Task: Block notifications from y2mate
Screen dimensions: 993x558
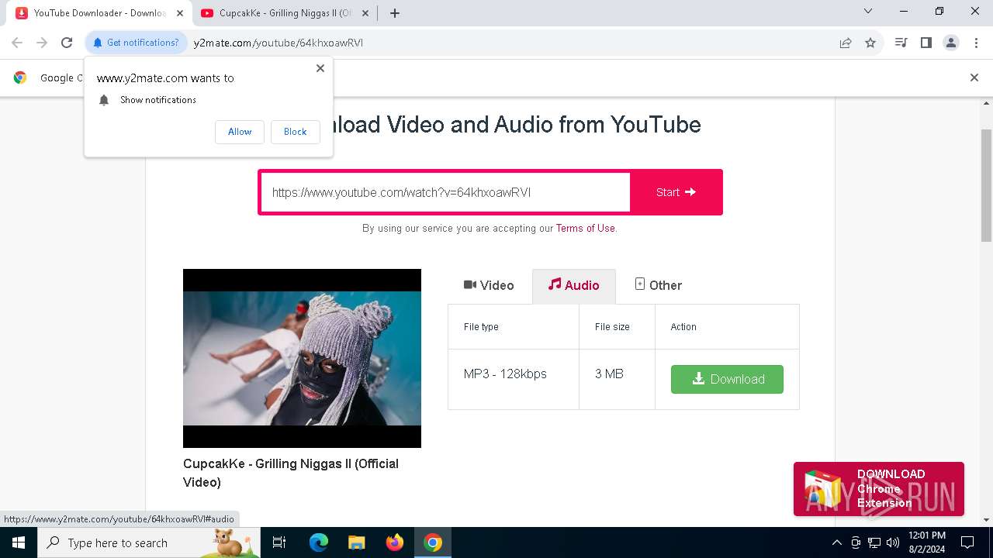Action: tap(295, 132)
